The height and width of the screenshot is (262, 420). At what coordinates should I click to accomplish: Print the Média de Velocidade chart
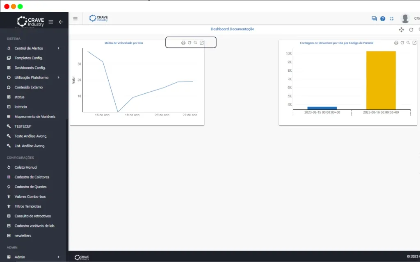point(183,43)
